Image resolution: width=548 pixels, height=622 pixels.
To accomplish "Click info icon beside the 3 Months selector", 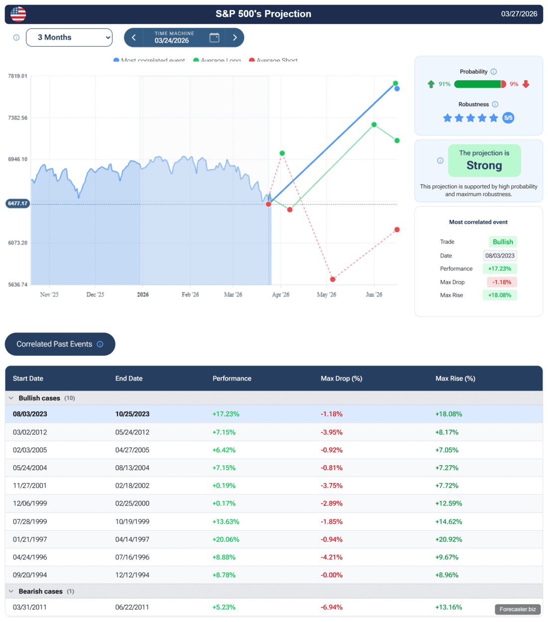I will coord(16,37).
